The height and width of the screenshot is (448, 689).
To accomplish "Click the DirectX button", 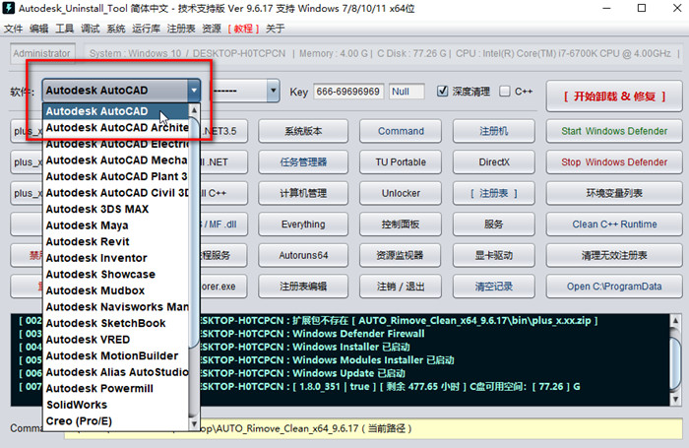I will click(x=494, y=161).
